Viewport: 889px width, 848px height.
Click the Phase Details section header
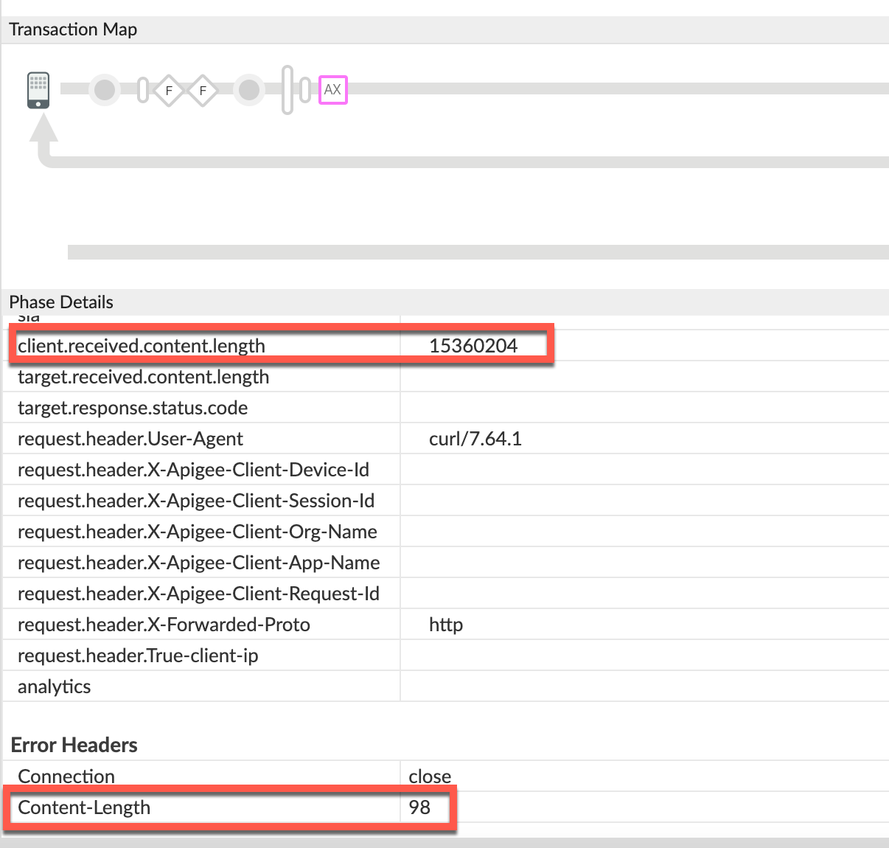point(61,302)
